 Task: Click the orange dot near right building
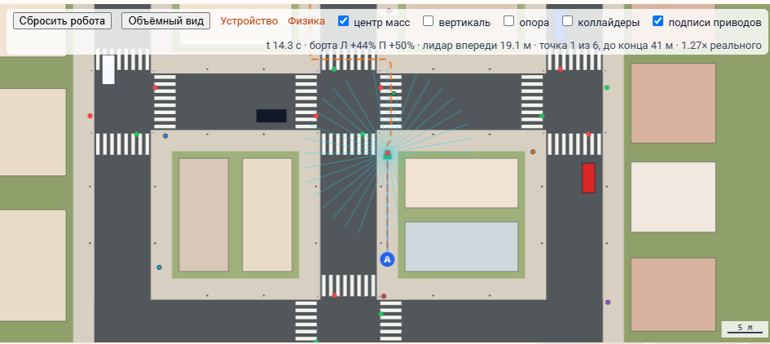tap(533, 152)
